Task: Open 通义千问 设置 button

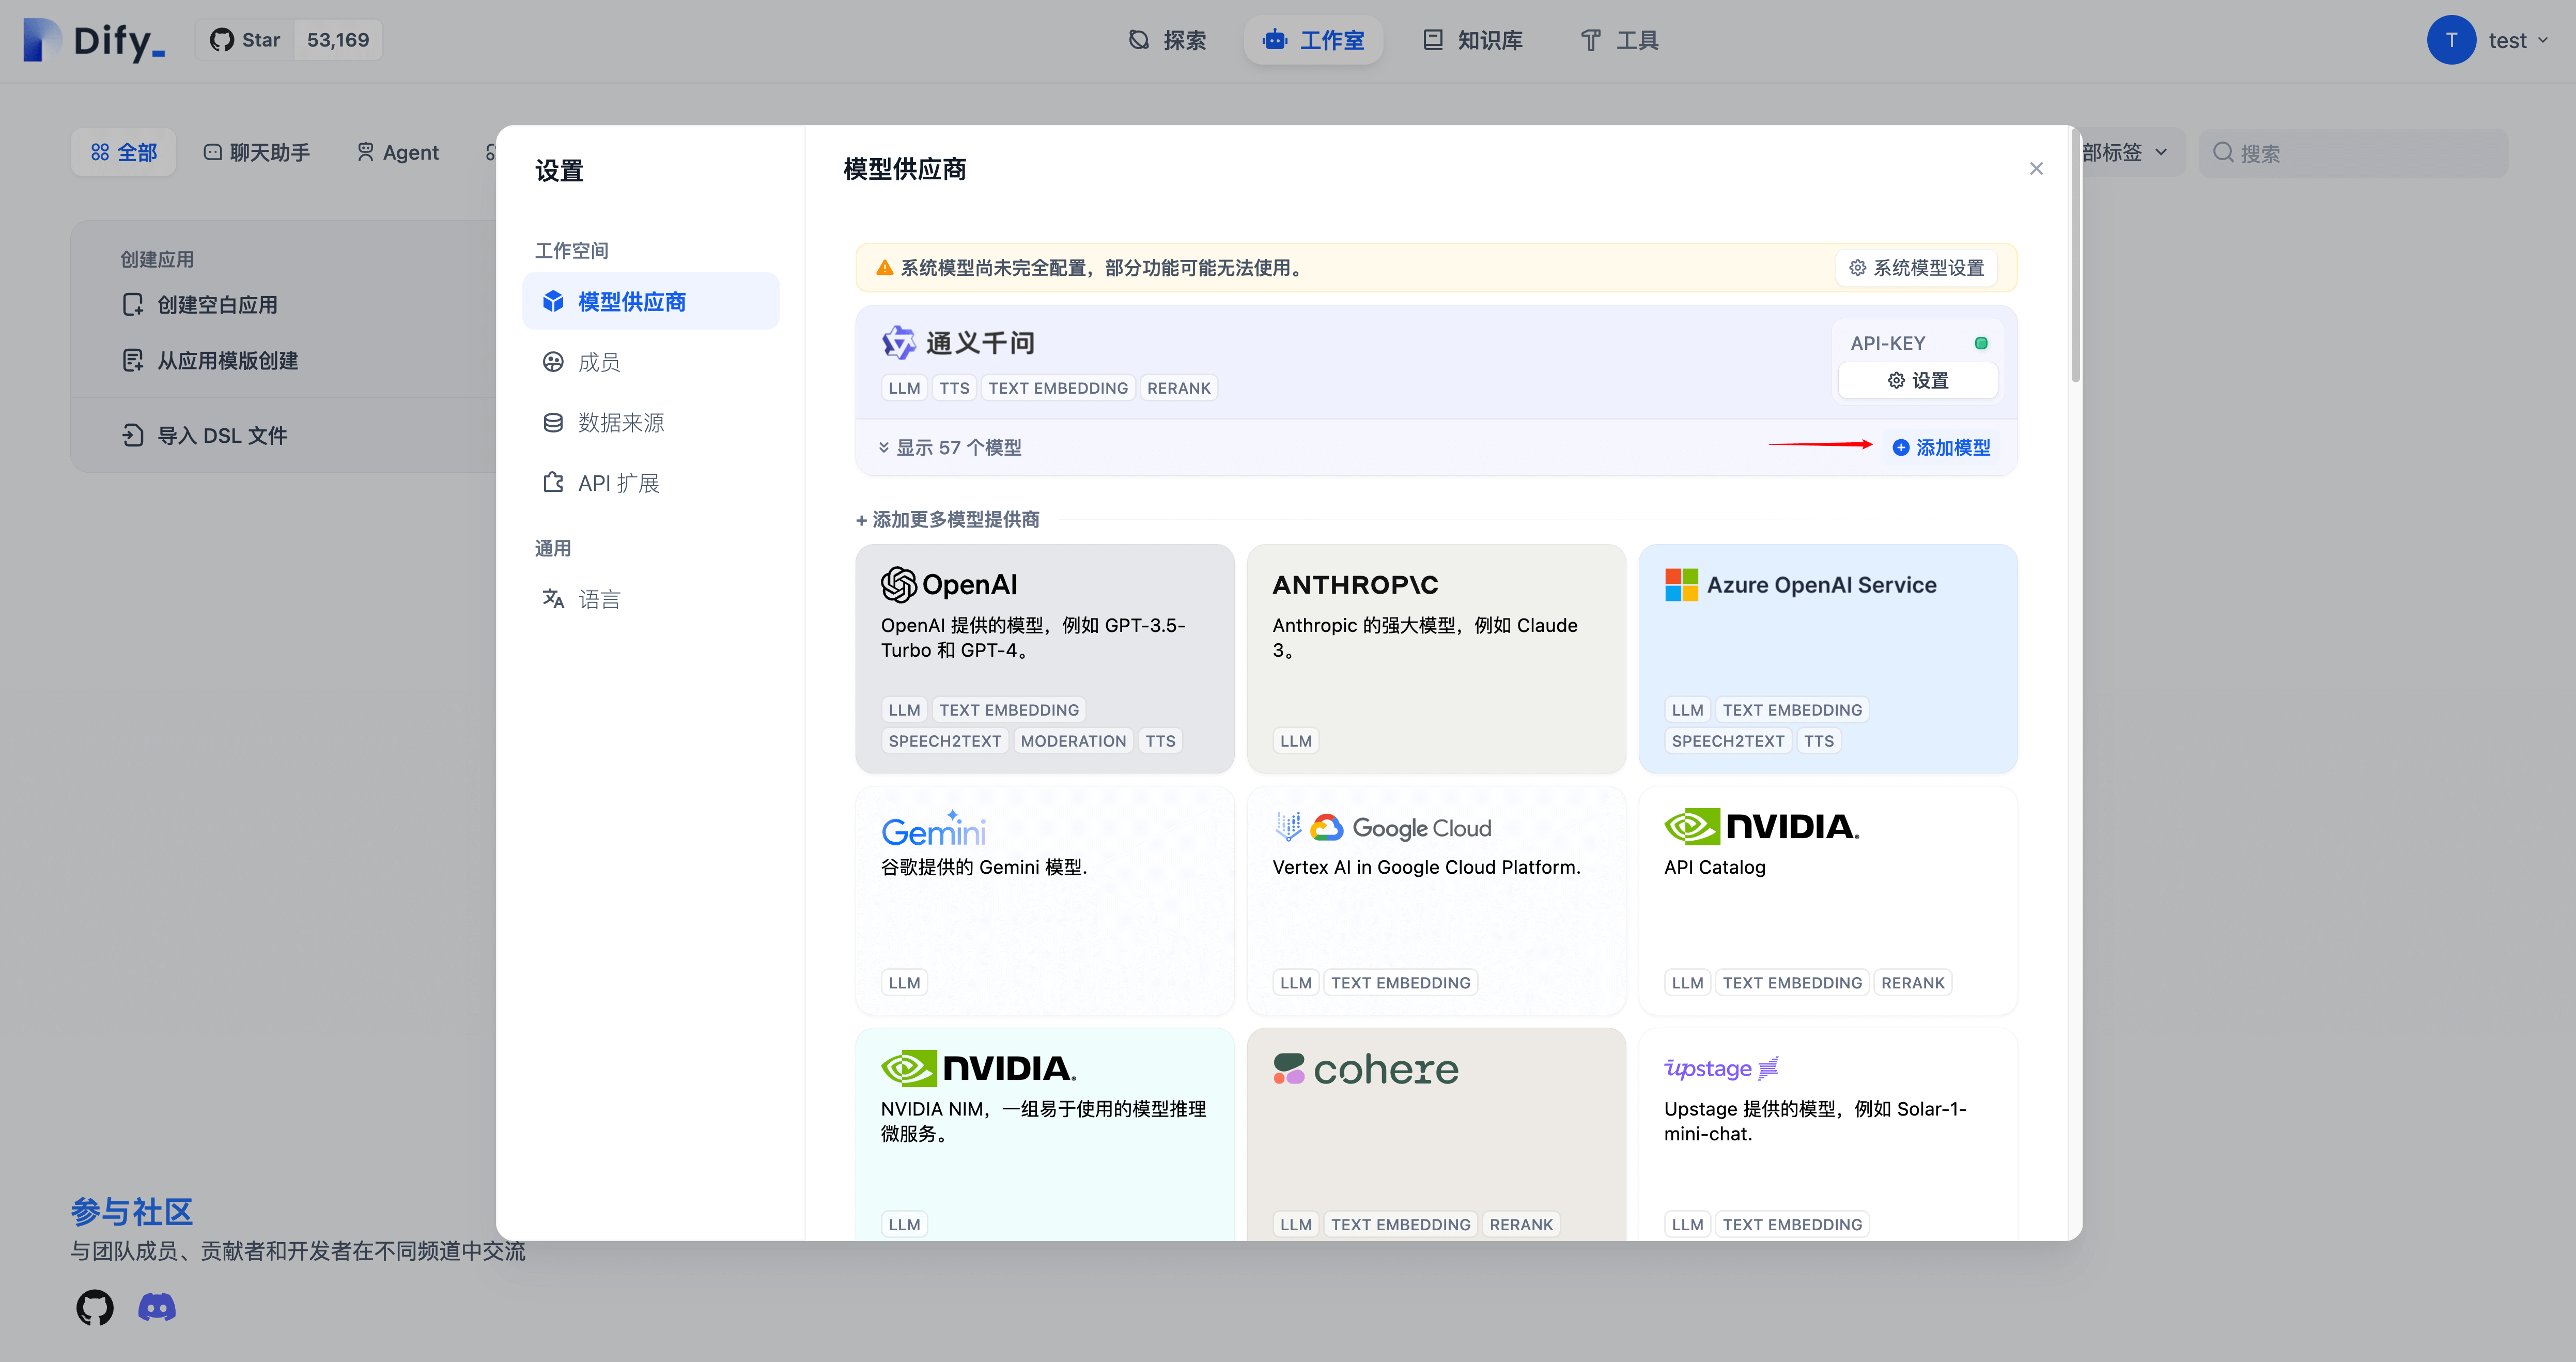Action: click(1917, 380)
